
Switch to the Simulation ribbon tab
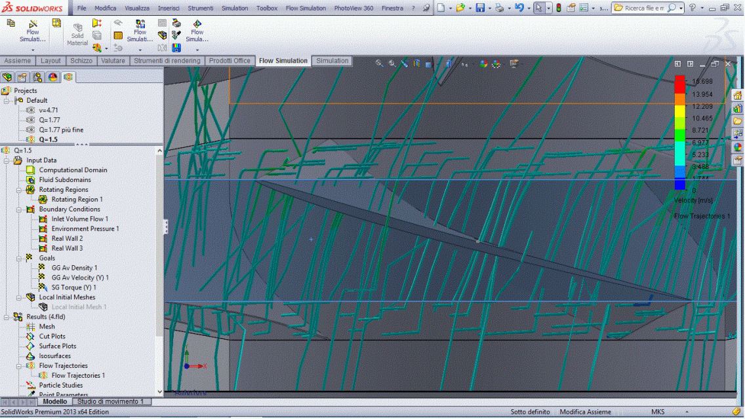click(332, 61)
